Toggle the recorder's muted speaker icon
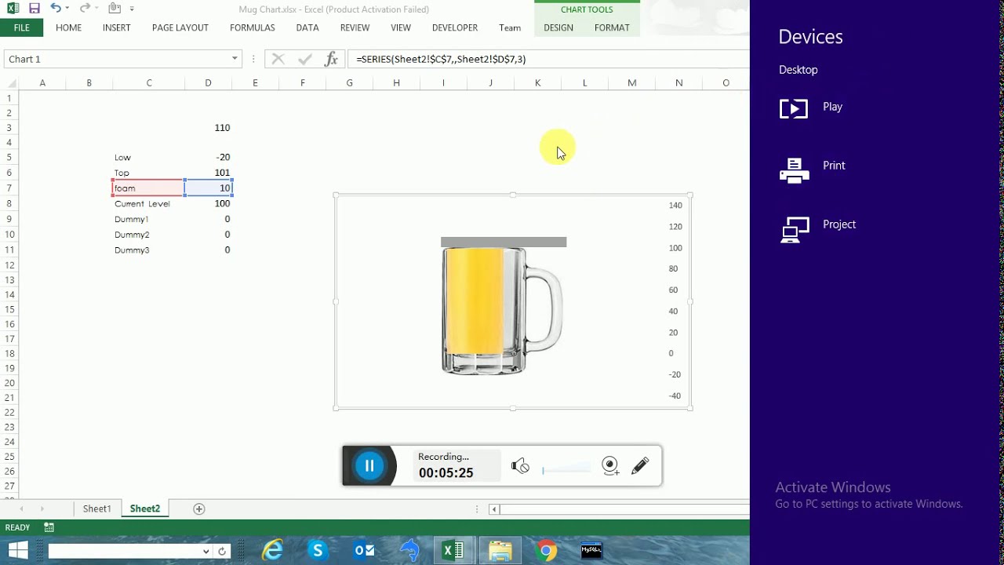The image size is (1004, 565). pos(520,466)
